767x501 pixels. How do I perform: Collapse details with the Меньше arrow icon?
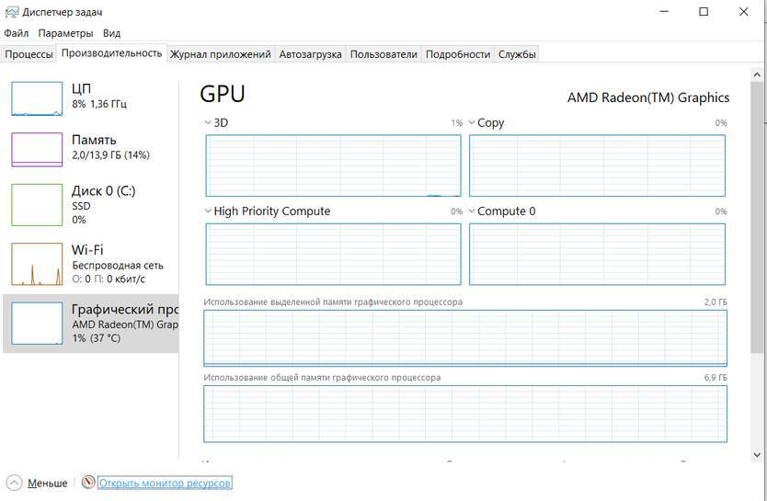[13, 483]
